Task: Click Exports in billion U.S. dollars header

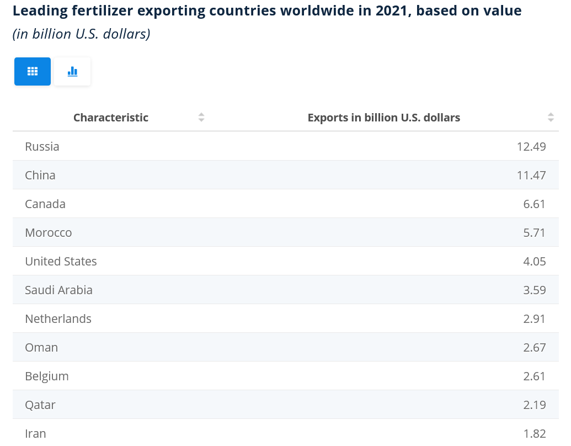Action: [x=383, y=118]
